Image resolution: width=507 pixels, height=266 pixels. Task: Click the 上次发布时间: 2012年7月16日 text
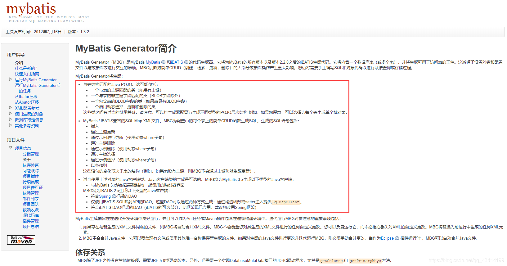click(x=34, y=32)
